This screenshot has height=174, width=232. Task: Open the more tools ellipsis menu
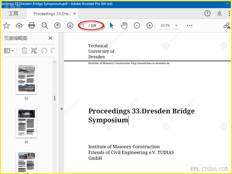tap(190, 26)
